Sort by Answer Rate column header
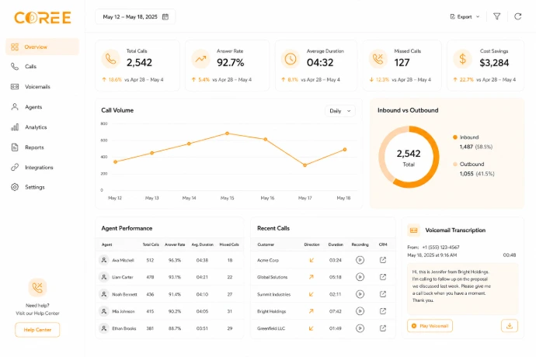The height and width of the screenshot is (357, 536). [x=175, y=244]
